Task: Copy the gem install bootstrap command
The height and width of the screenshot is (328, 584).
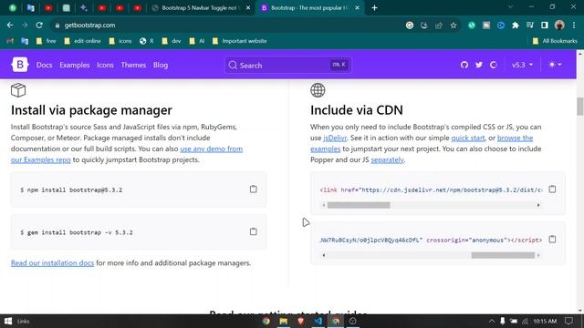Action: [254, 231]
